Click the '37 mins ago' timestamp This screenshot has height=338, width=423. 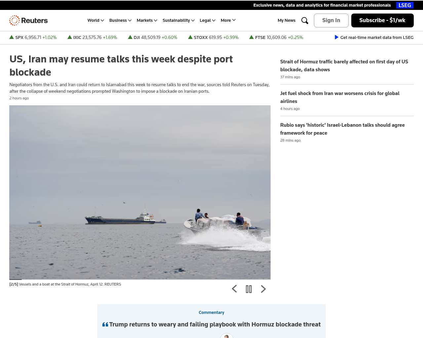(x=290, y=77)
